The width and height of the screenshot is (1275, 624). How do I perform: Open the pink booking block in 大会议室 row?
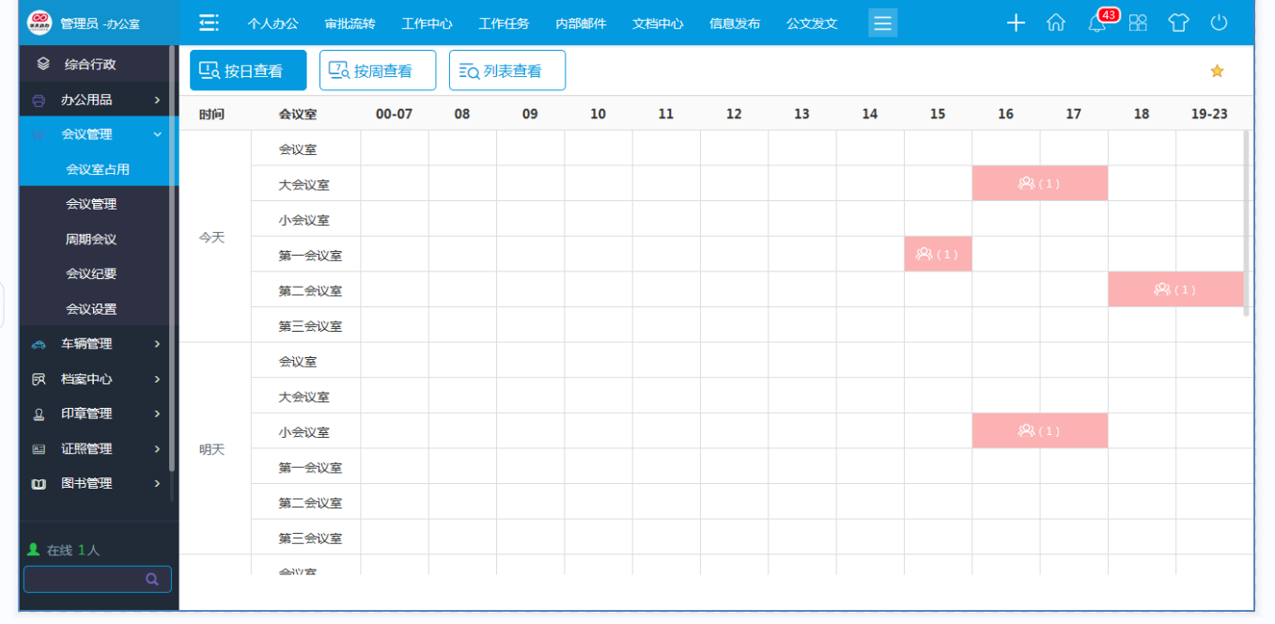(1039, 183)
